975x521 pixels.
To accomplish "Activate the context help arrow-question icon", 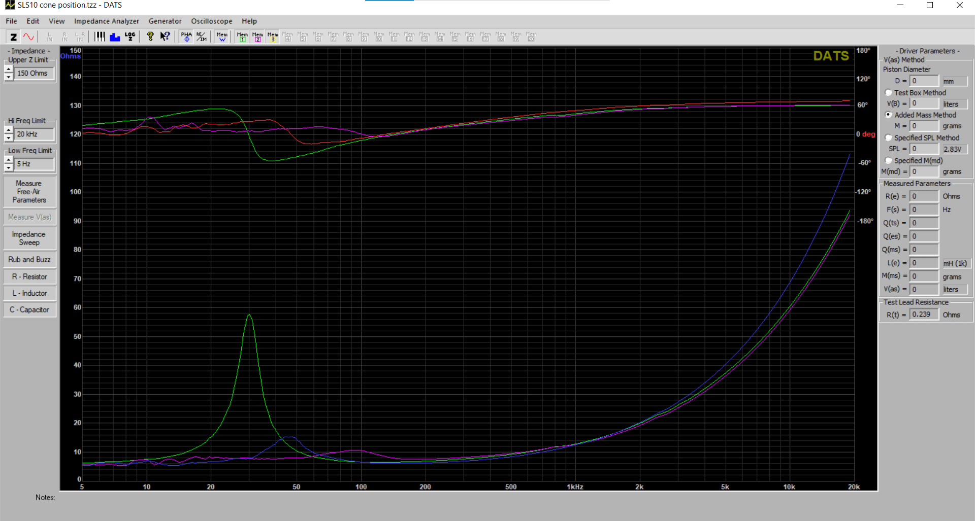I will click(165, 37).
